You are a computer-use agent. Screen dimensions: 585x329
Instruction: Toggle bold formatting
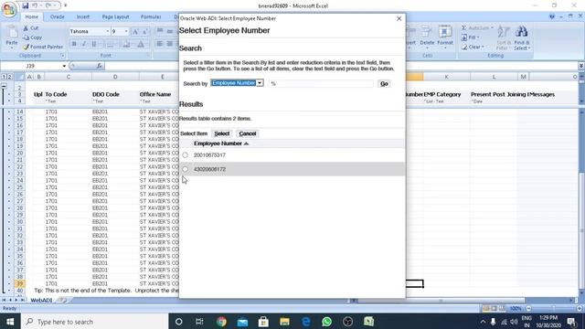(74, 44)
